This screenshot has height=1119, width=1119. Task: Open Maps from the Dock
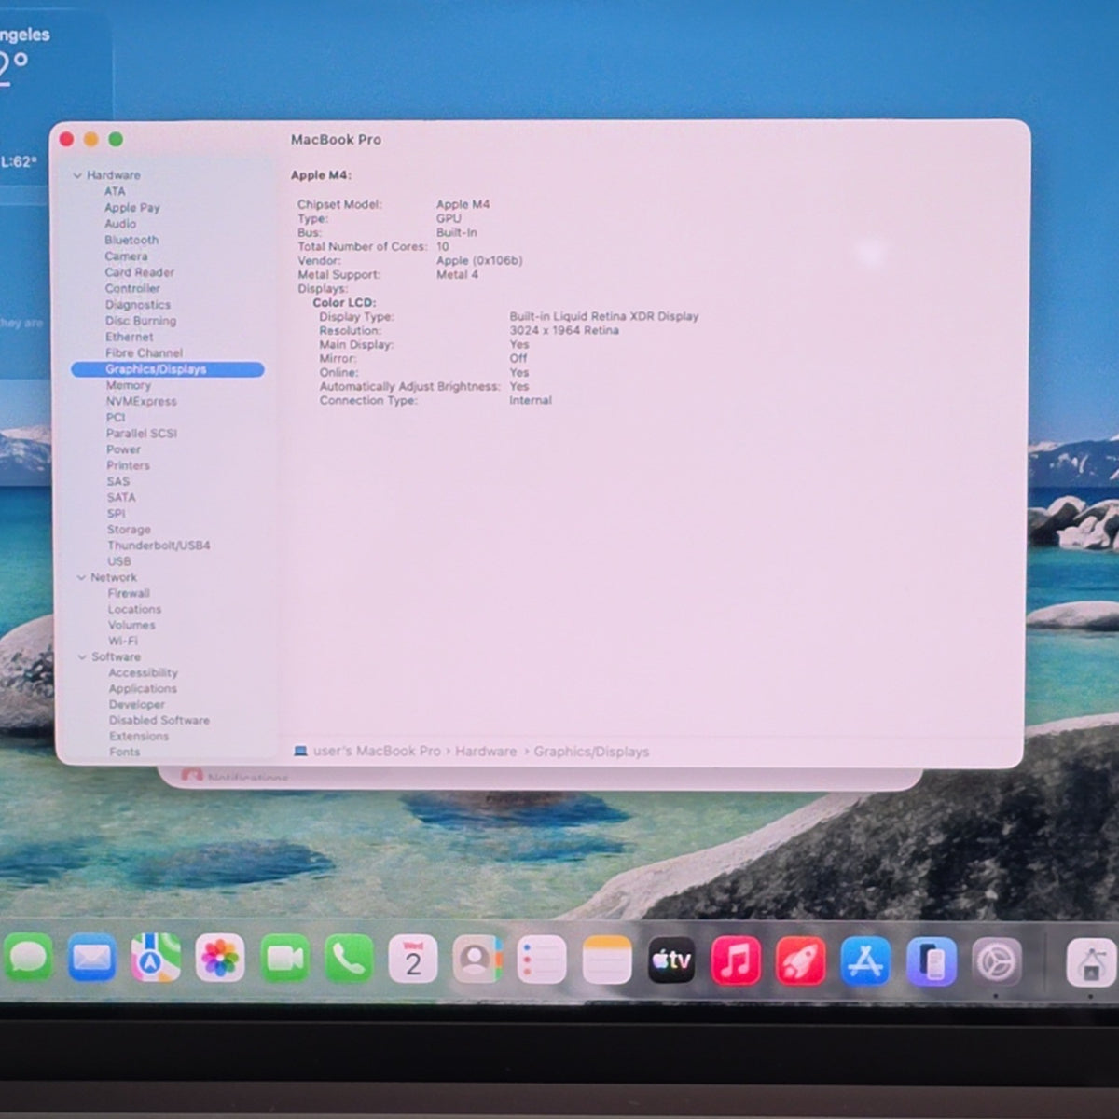(155, 959)
